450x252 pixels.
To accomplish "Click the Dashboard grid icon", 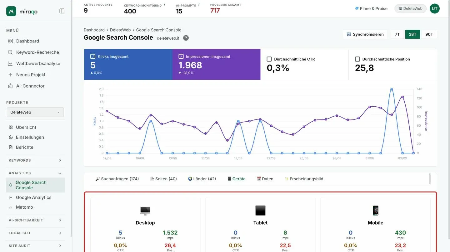I will coord(10,41).
